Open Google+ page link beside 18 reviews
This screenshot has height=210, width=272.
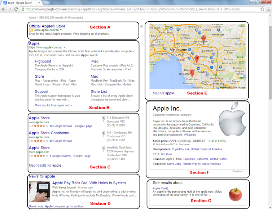(x=83, y=126)
